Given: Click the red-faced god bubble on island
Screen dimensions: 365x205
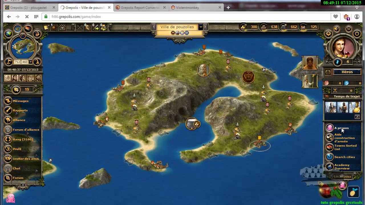Looking at the screenshot, I should (x=248, y=77).
